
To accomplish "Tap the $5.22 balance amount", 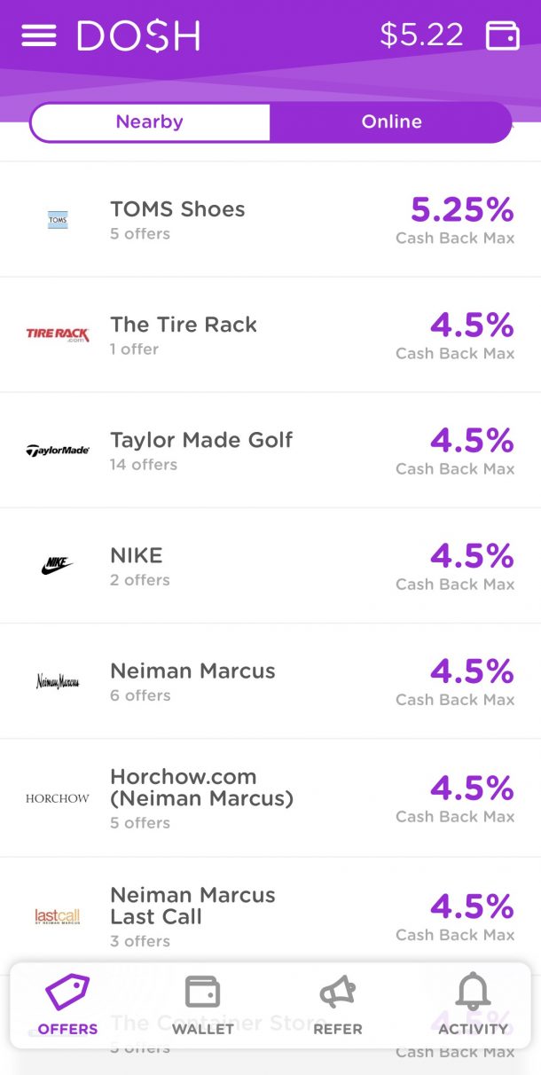I will (421, 35).
